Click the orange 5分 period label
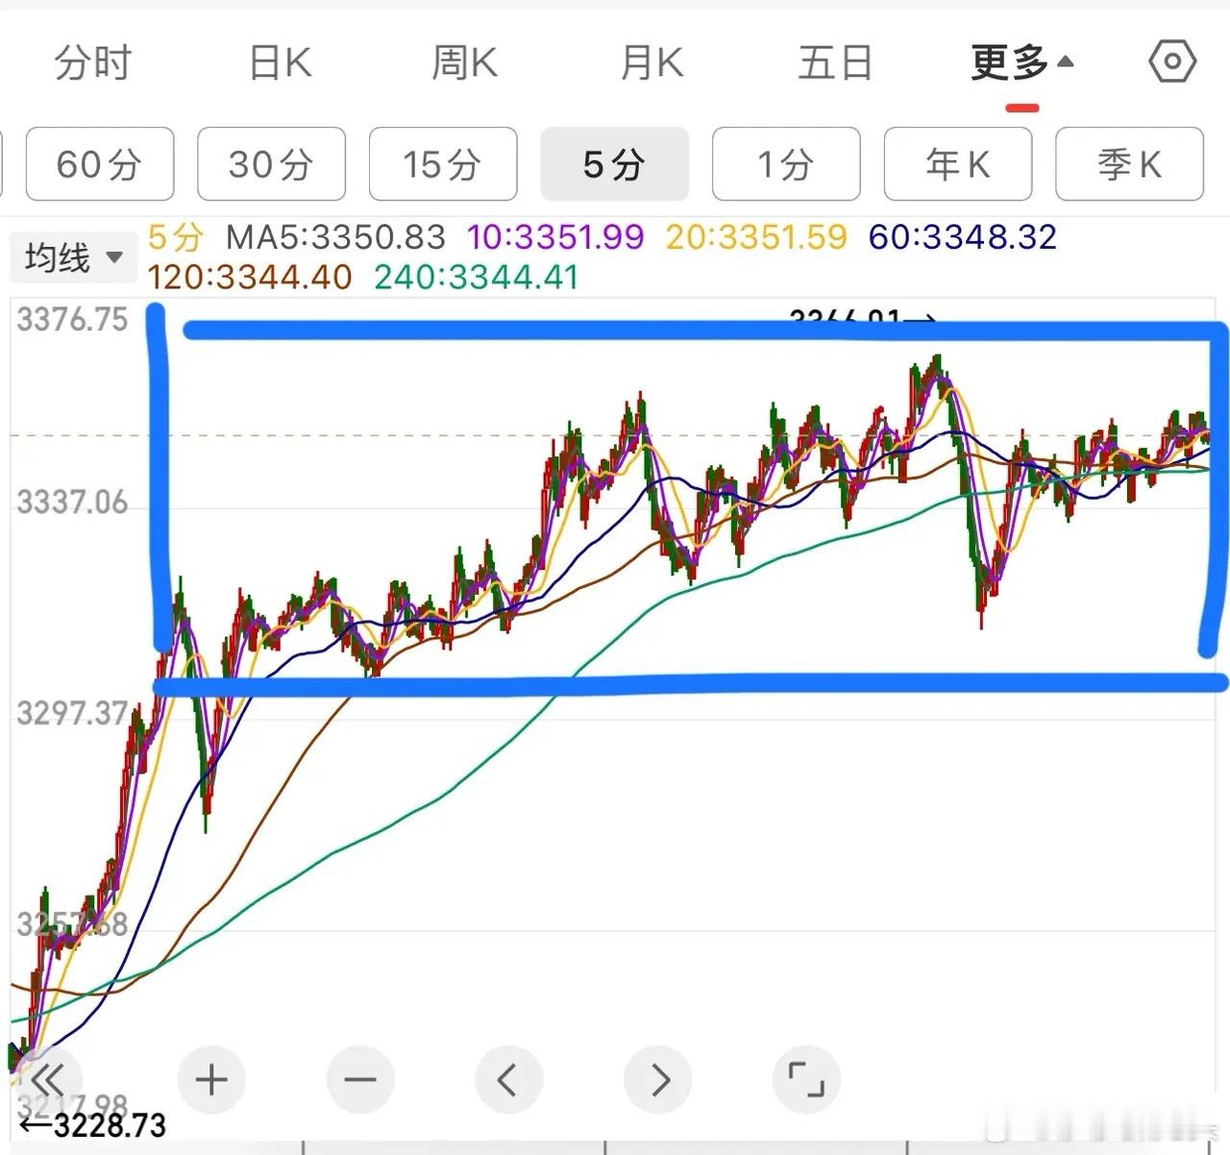The height and width of the screenshot is (1155, 1230). click(x=176, y=237)
